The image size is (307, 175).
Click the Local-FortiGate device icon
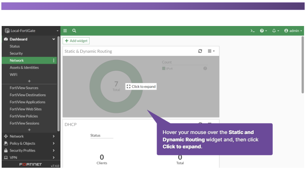(x=7, y=31)
